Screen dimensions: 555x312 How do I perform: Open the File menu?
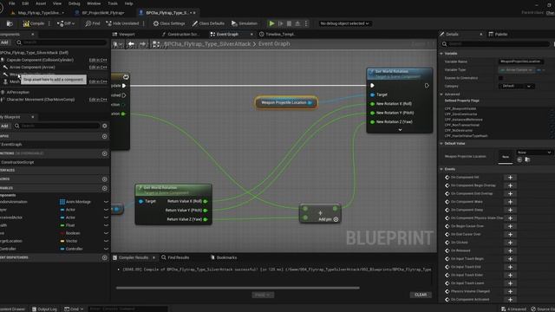click(x=12, y=3)
